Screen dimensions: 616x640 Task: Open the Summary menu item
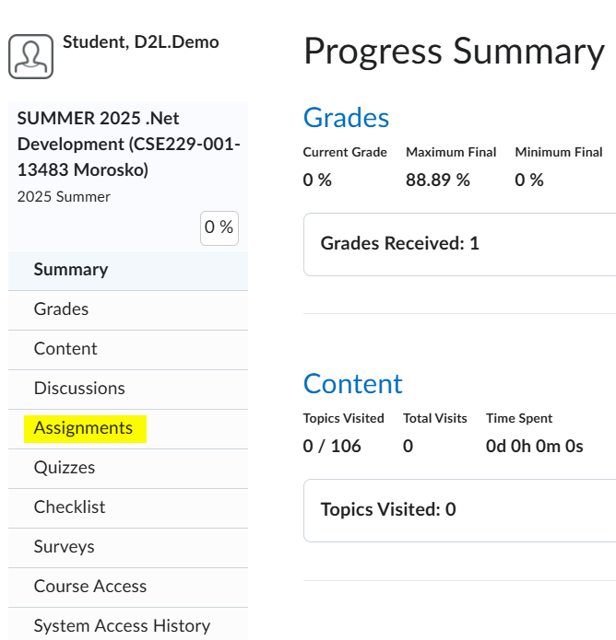point(71,270)
